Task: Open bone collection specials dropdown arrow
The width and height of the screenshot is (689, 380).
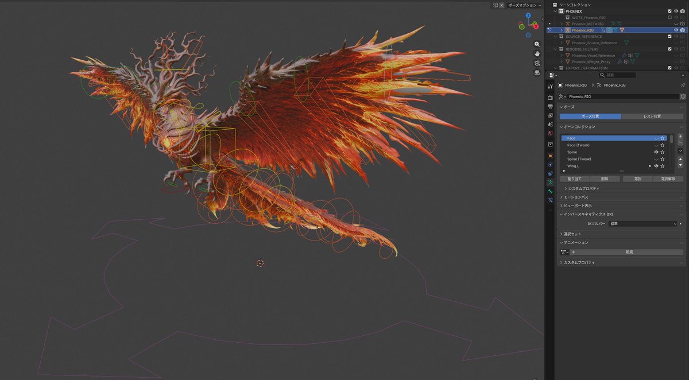Action: pos(680,150)
